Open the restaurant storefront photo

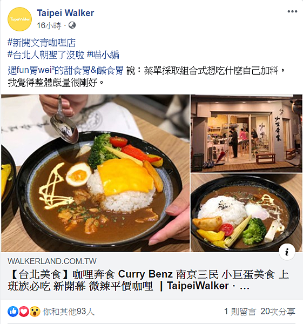[246, 133]
